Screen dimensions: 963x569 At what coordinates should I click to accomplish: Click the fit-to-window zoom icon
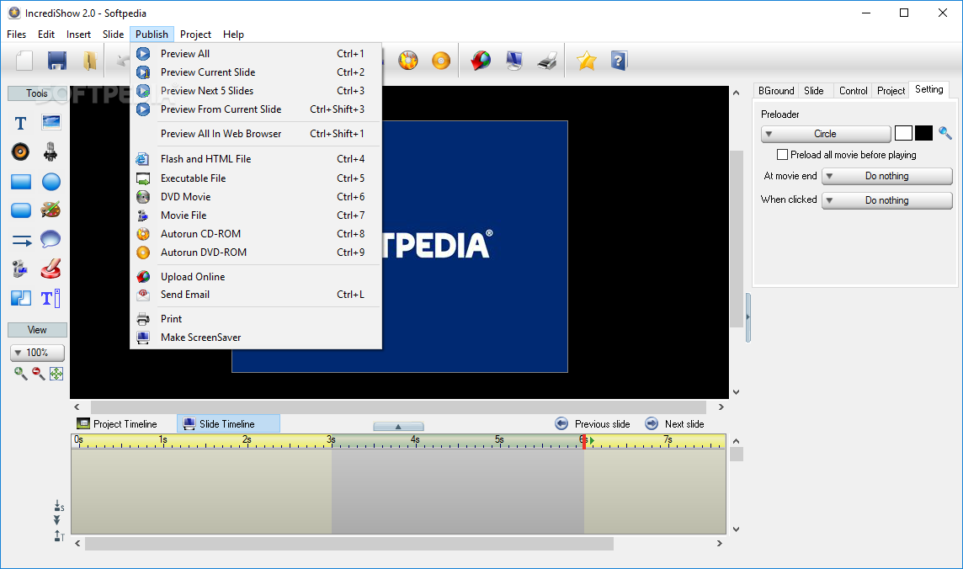[56, 373]
